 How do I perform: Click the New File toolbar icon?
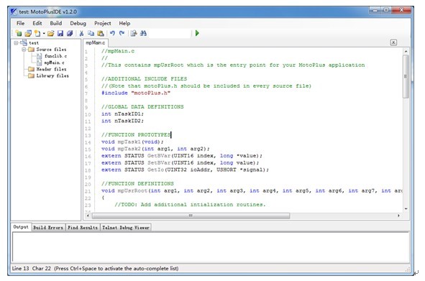[x=37, y=33]
